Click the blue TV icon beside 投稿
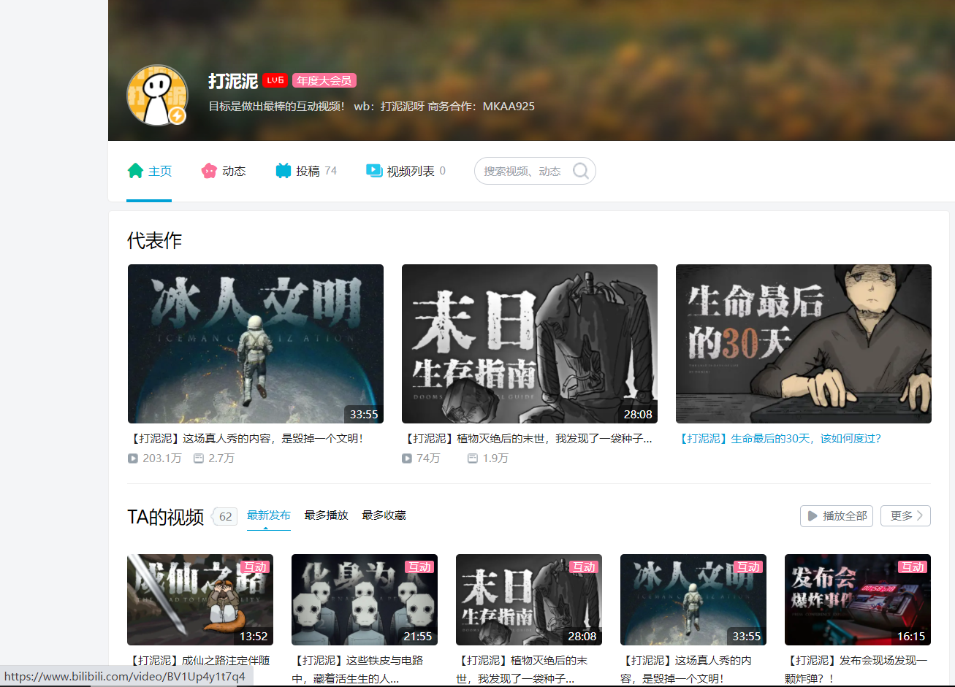 [x=284, y=171]
